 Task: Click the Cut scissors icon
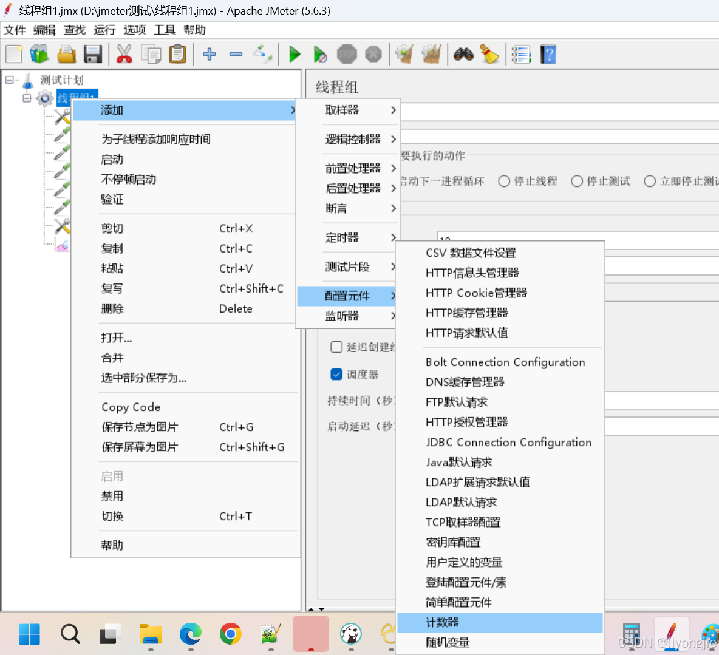(x=124, y=54)
